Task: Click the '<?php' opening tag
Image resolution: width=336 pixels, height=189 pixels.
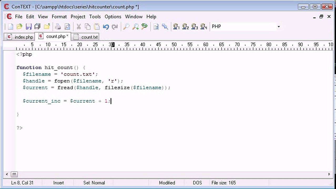Action: point(24,54)
